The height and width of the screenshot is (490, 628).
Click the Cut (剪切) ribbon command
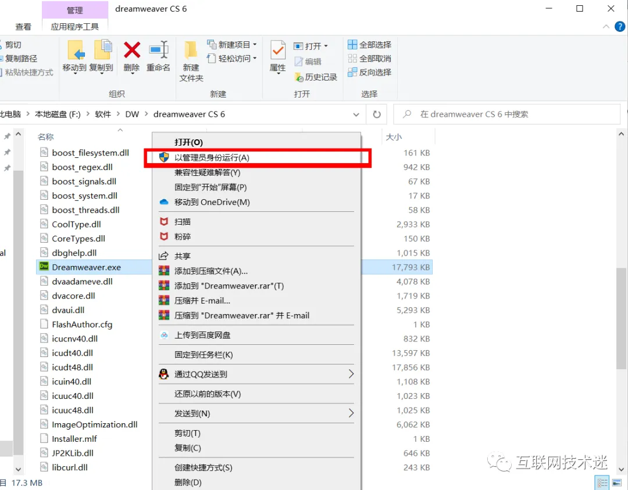point(11,45)
